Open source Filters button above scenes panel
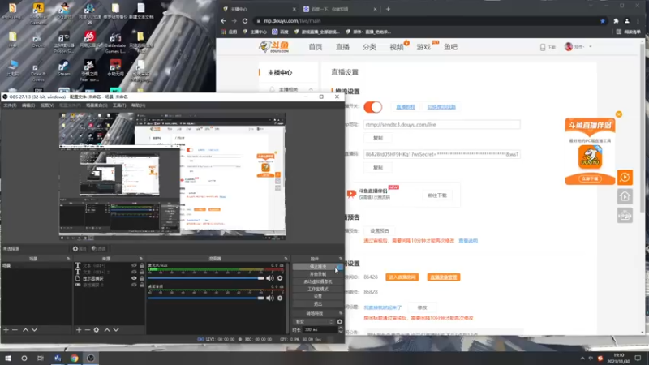649x365 pixels. 98,249
